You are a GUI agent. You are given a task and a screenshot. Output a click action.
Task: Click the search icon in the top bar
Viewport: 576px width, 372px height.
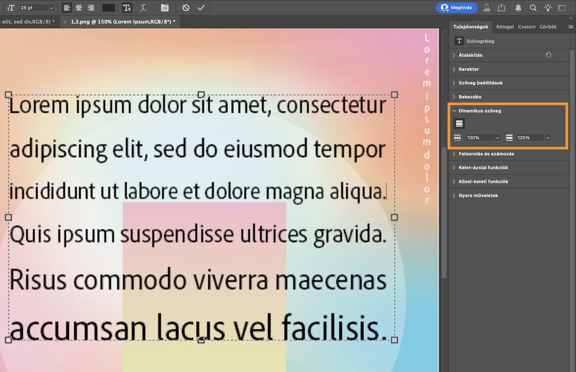click(533, 7)
